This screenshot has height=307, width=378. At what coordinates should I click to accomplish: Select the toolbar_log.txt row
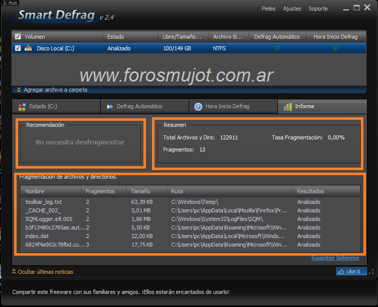pos(43,202)
